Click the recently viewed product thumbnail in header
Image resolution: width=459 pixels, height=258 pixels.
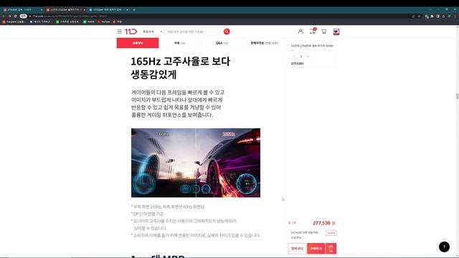click(x=336, y=32)
